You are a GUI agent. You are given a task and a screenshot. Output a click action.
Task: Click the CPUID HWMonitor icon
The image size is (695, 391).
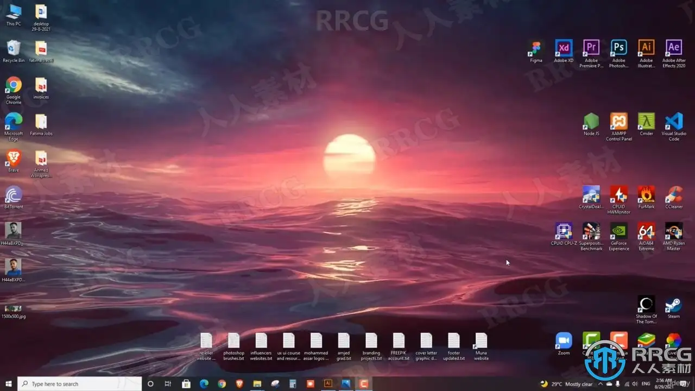[x=619, y=200]
